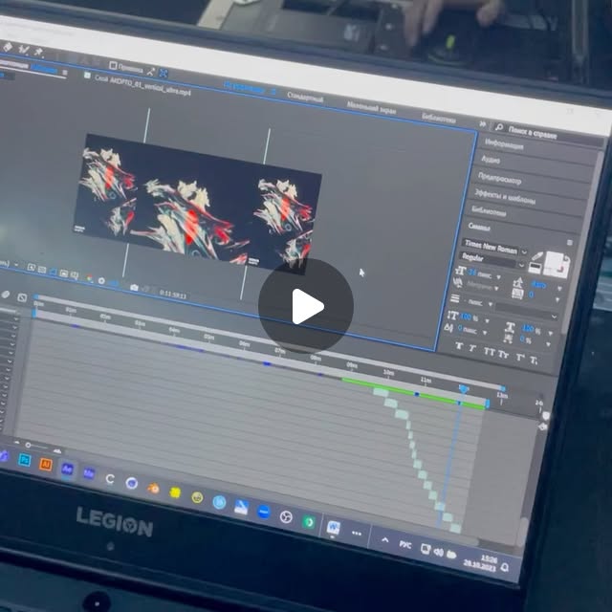Screen dimensions: 612x612
Task: Take snapshot with the camera icon
Action: pos(134,288)
